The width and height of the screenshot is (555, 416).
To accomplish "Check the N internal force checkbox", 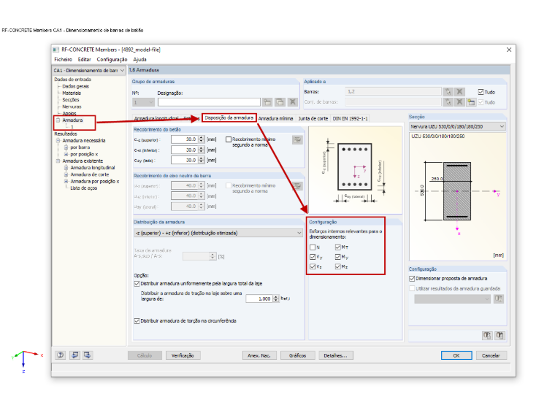I will 313,247.
